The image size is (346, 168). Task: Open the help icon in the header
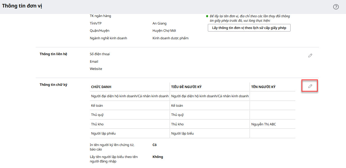click(336, 7)
